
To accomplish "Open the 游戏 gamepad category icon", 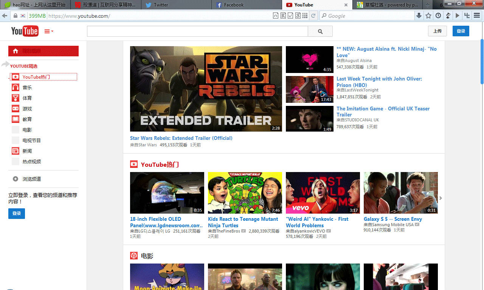I will pos(16,109).
